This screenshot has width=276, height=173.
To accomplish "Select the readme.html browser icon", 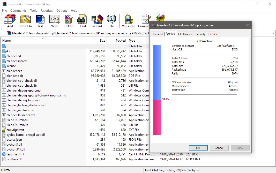I will 4,154.
